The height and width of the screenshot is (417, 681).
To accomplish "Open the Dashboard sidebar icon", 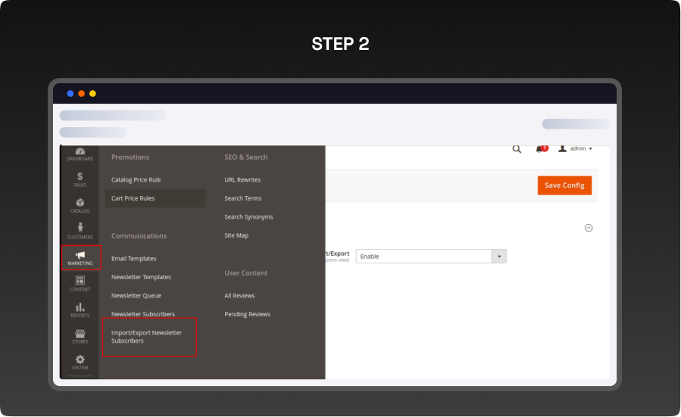I will pyautogui.click(x=80, y=154).
